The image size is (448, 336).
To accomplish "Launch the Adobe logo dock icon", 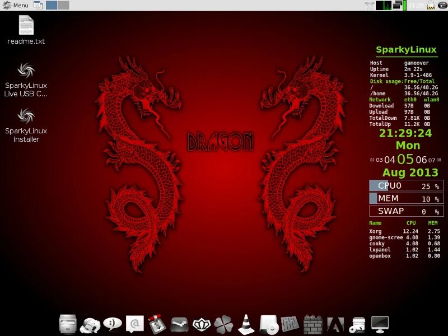I will [x=335, y=325].
